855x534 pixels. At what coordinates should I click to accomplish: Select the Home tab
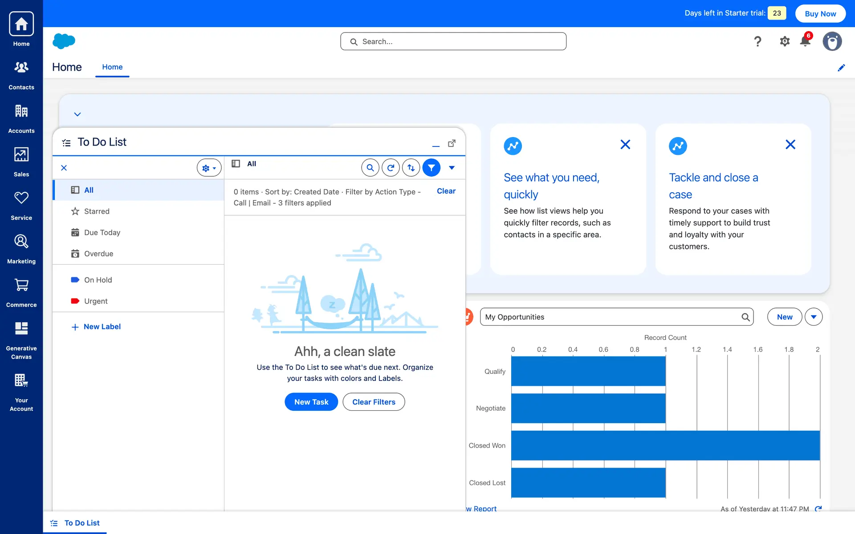[x=112, y=67]
